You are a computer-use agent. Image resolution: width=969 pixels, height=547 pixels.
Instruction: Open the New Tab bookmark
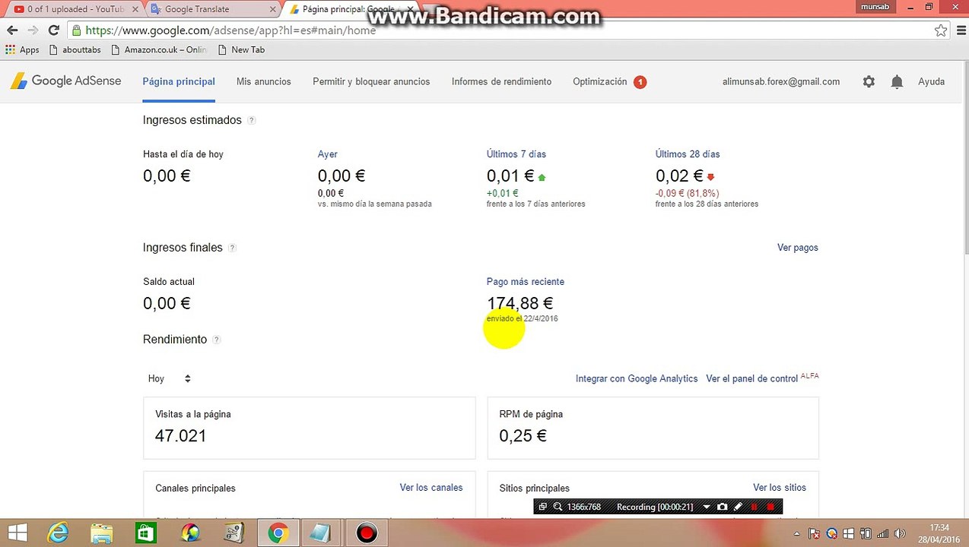click(x=241, y=49)
